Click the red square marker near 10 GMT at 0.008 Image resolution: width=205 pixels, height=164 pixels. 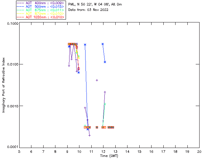tap(78, 69)
